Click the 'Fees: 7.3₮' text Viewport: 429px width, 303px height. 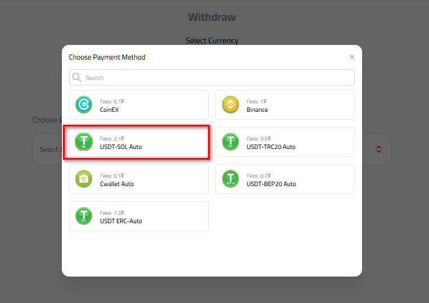point(112,212)
